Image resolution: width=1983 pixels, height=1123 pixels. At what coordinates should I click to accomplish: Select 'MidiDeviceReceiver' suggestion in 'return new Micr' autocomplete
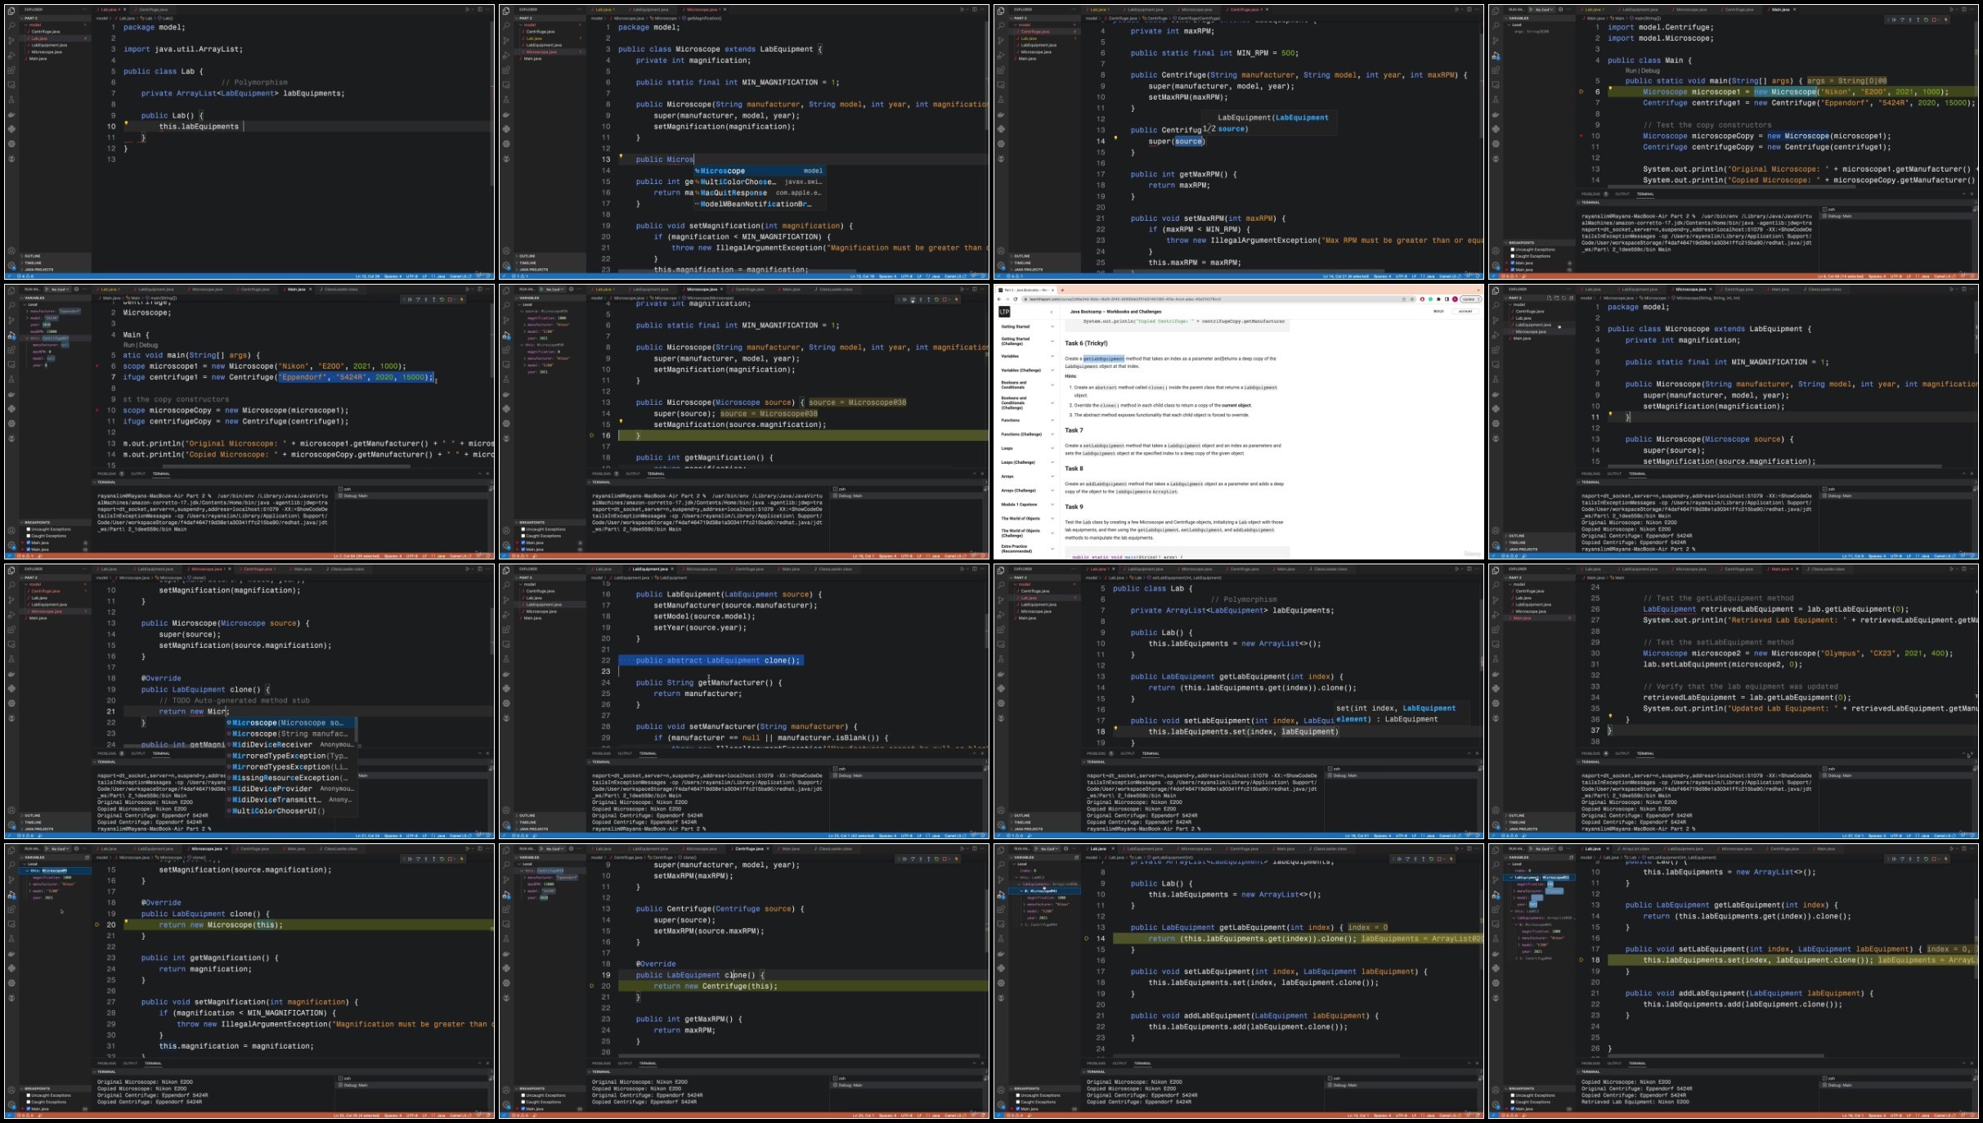tap(291, 744)
